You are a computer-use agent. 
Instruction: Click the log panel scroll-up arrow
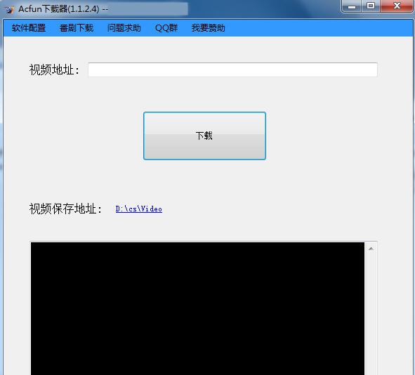tap(371, 249)
